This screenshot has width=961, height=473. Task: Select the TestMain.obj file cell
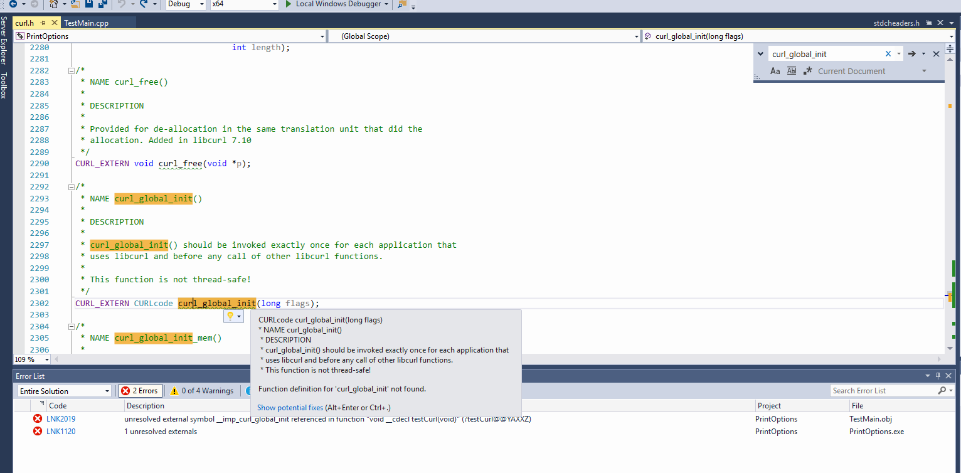click(x=871, y=419)
